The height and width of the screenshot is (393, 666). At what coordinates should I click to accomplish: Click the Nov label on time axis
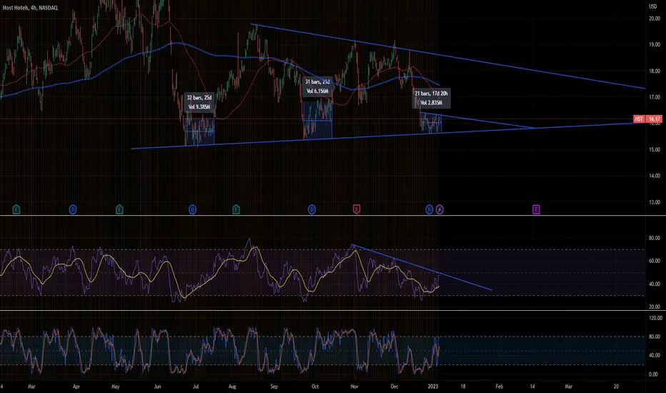[354, 387]
